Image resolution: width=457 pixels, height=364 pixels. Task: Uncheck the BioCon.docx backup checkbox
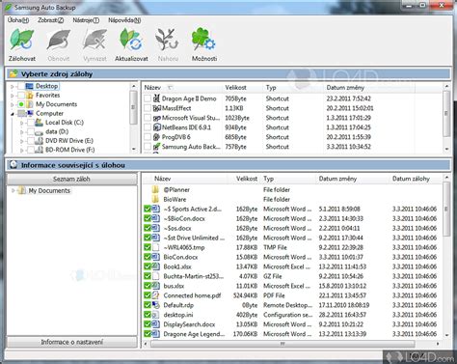click(x=148, y=257)
